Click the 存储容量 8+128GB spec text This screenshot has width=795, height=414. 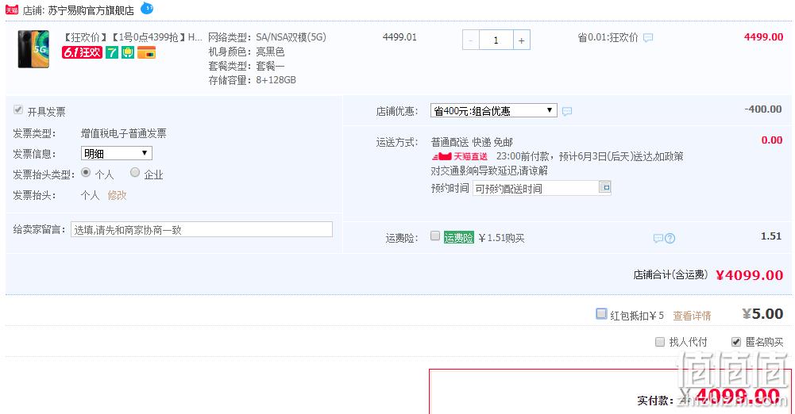252,80
